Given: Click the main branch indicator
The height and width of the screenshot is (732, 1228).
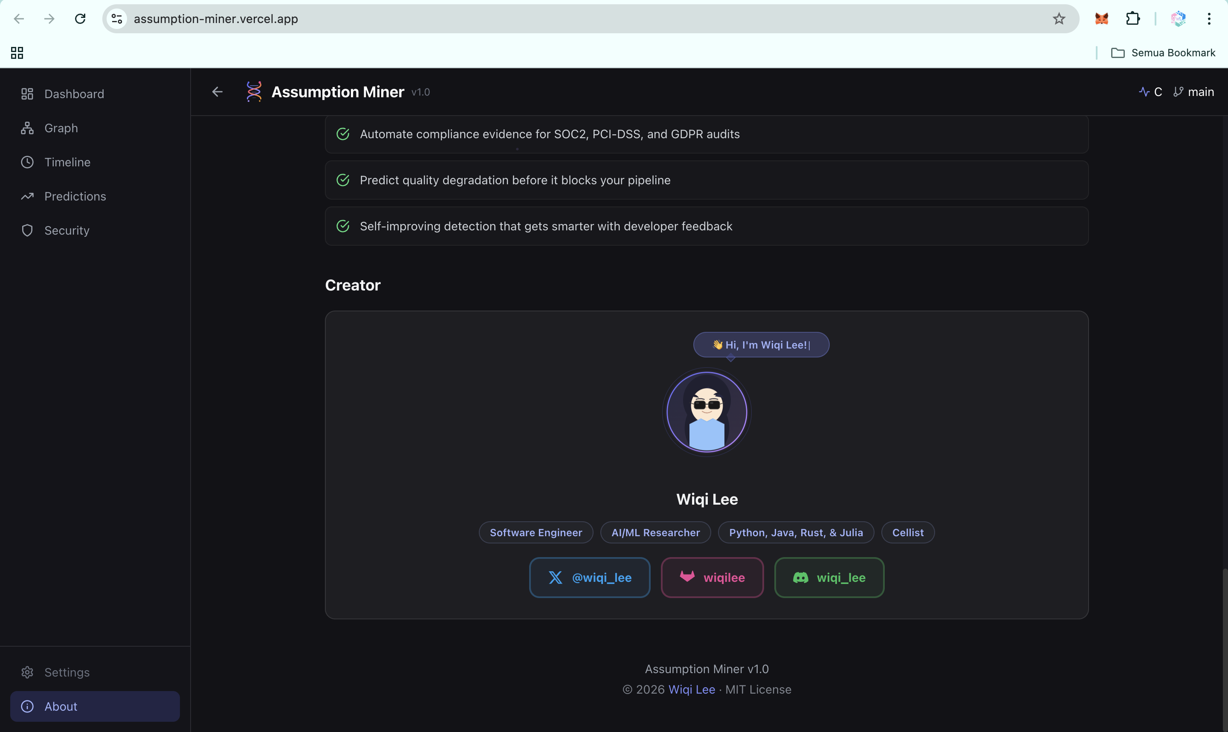Looking at the screenshot, I should tap(1193, 92).
